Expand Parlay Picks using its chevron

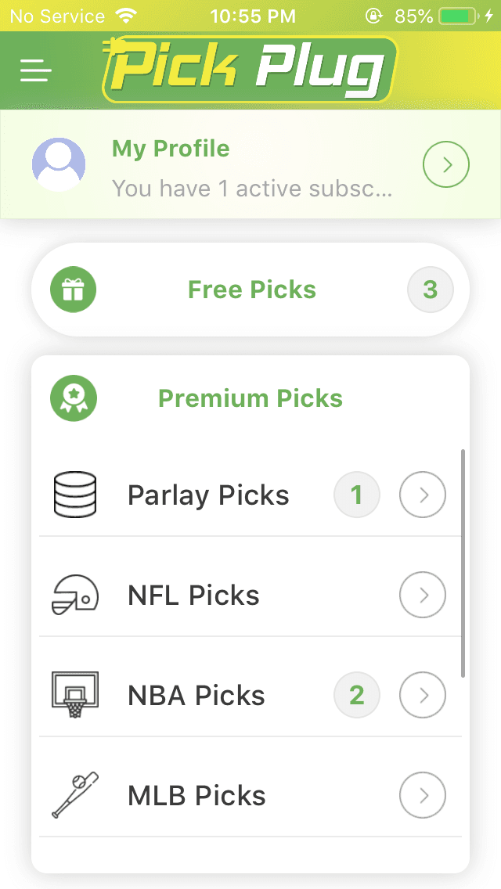[423, 495]
